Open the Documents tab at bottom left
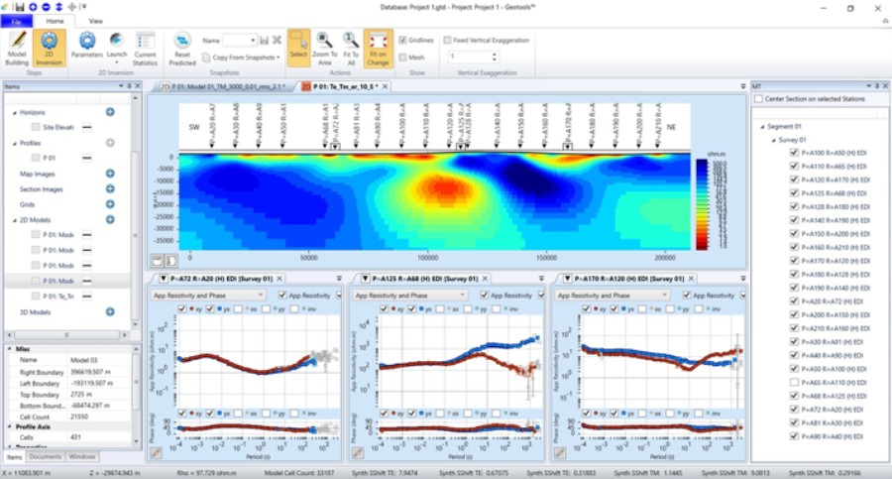This screenshot has width=892, height=479. 46,456
